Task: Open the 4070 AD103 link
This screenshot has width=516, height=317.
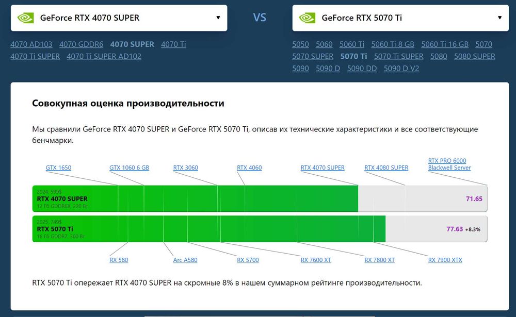Action: coord(31,44)
